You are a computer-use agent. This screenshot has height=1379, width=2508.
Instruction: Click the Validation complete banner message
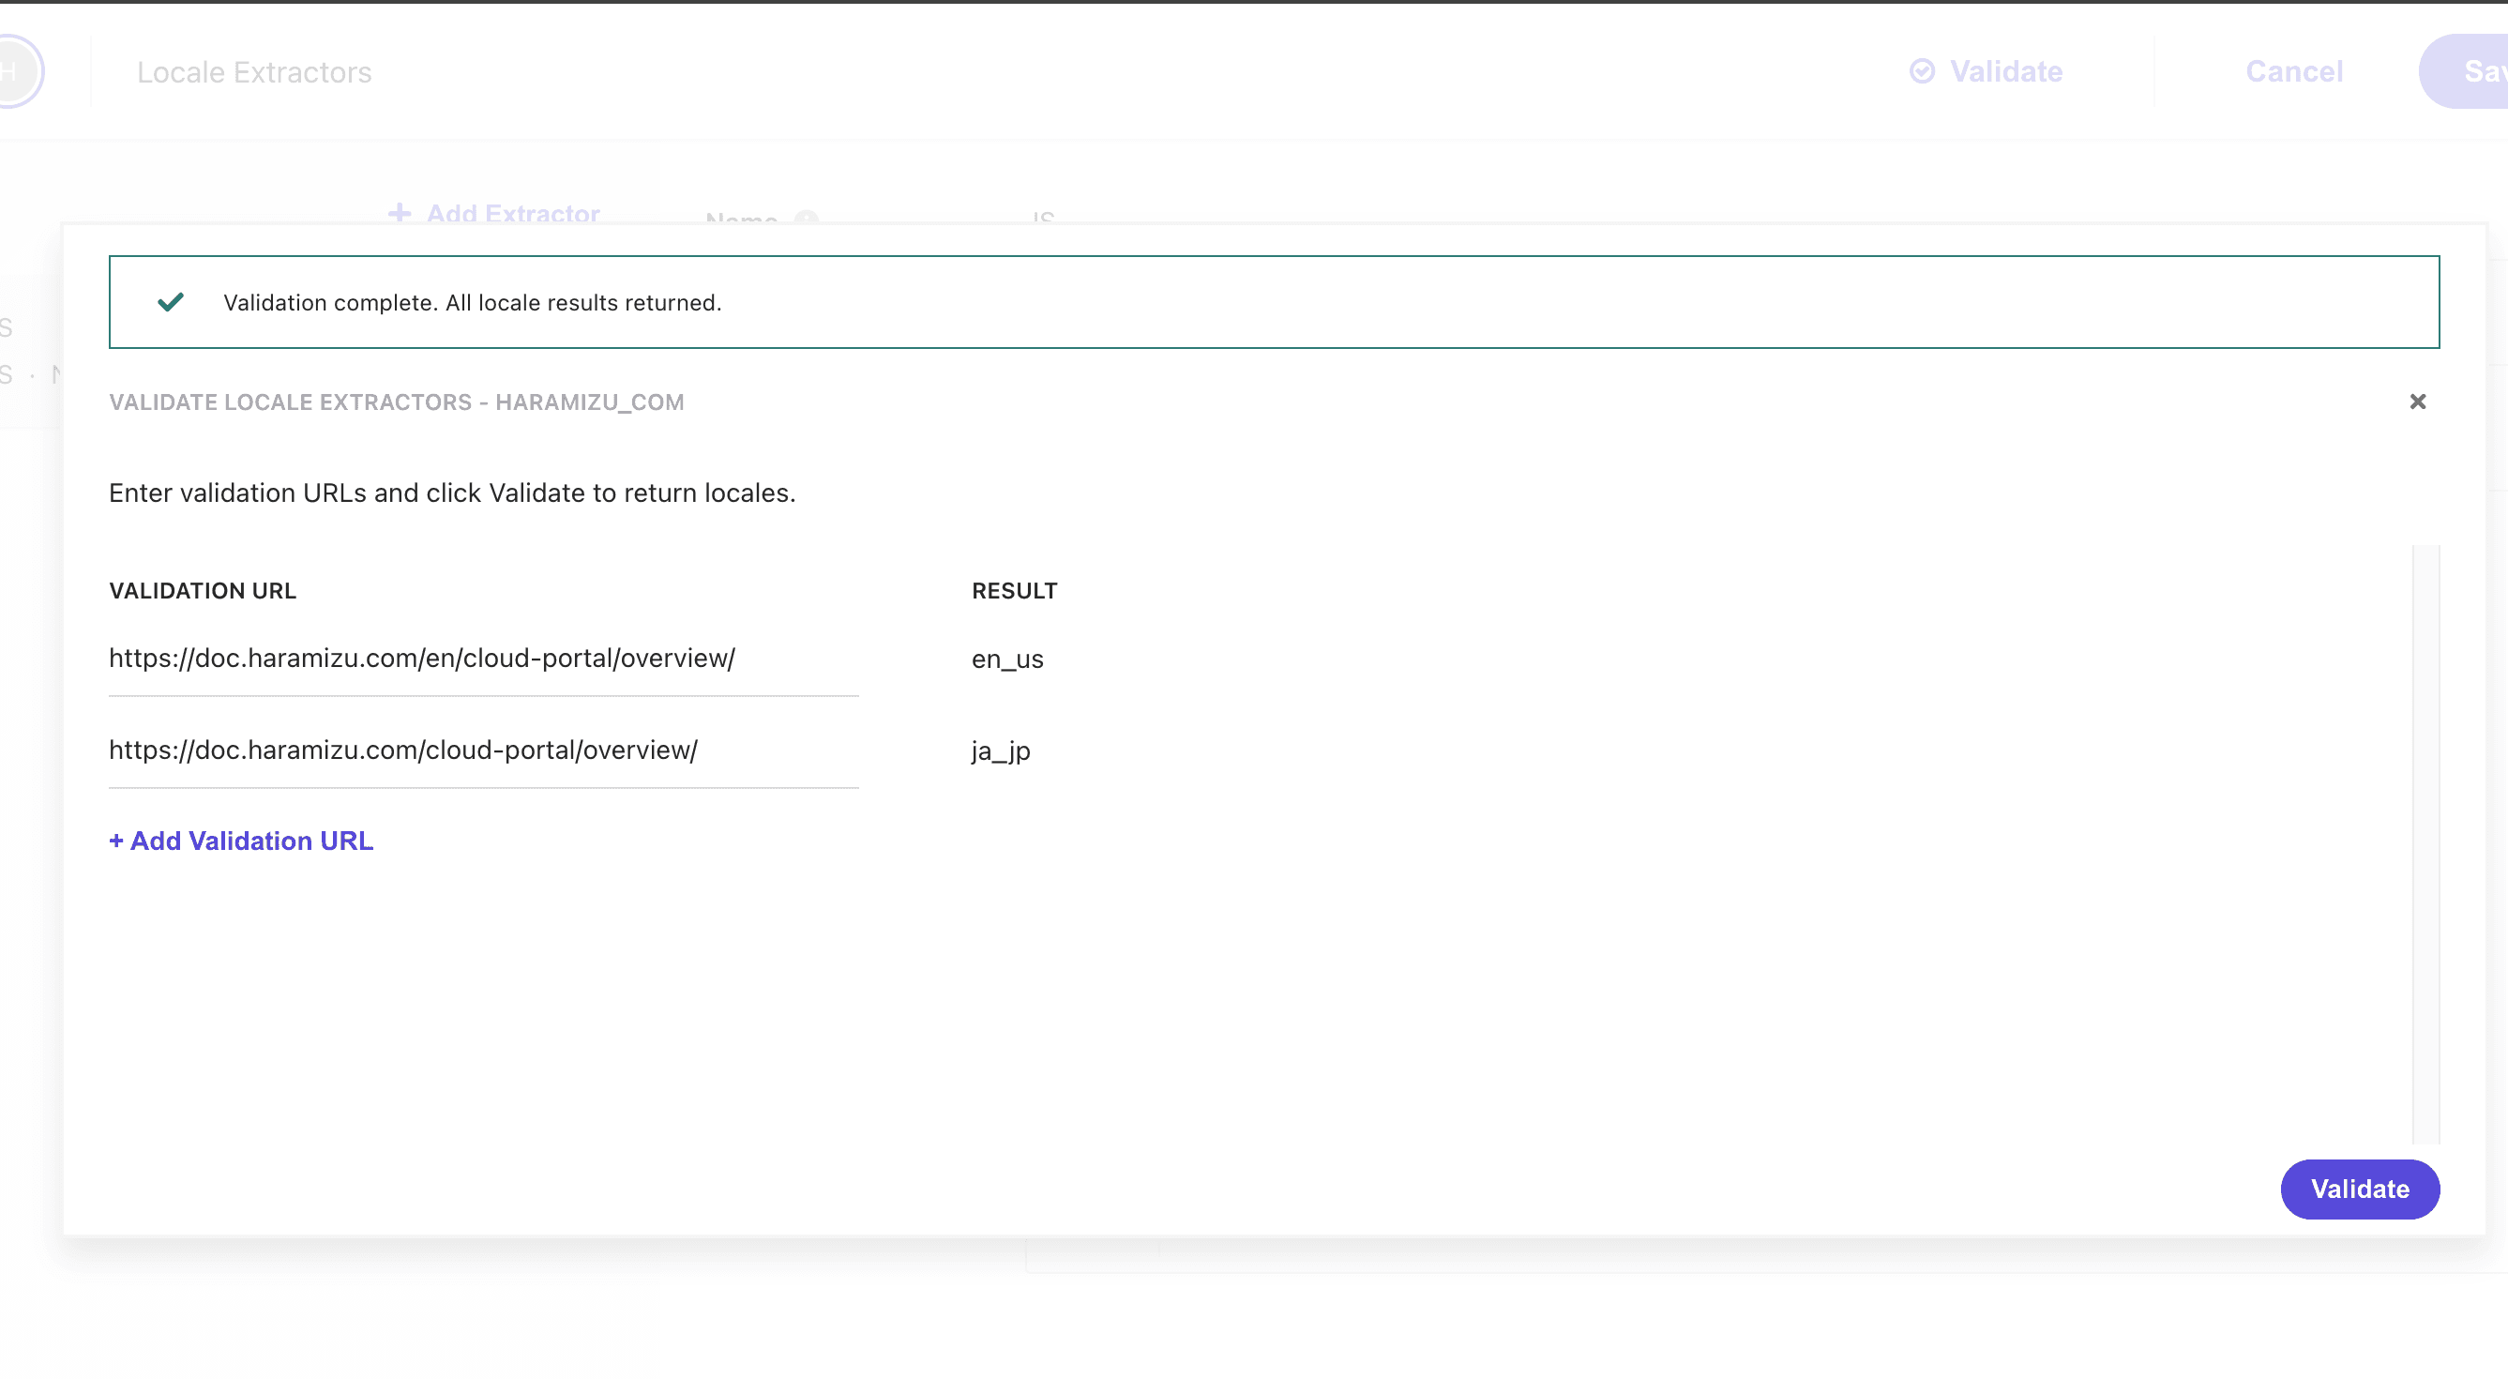472,303
